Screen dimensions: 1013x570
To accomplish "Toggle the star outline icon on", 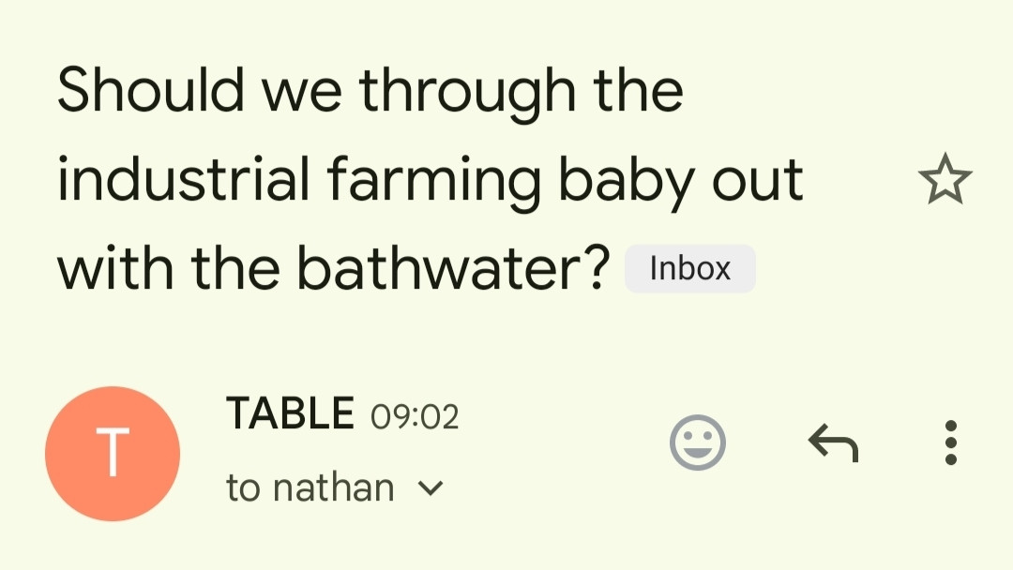I will [x=945, y=179].
